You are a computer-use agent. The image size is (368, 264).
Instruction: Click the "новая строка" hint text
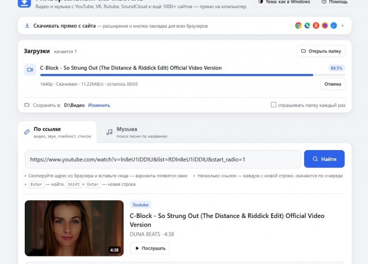click(121, 185)
